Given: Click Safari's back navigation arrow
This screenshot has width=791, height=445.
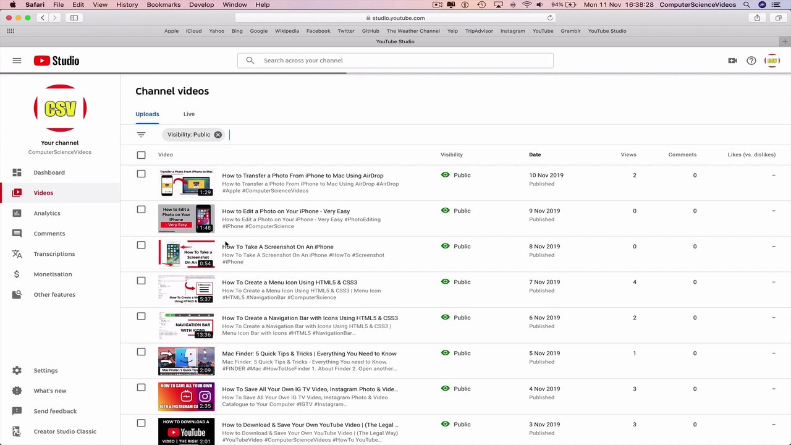Looking at the screenshot, I should (43, 18).
